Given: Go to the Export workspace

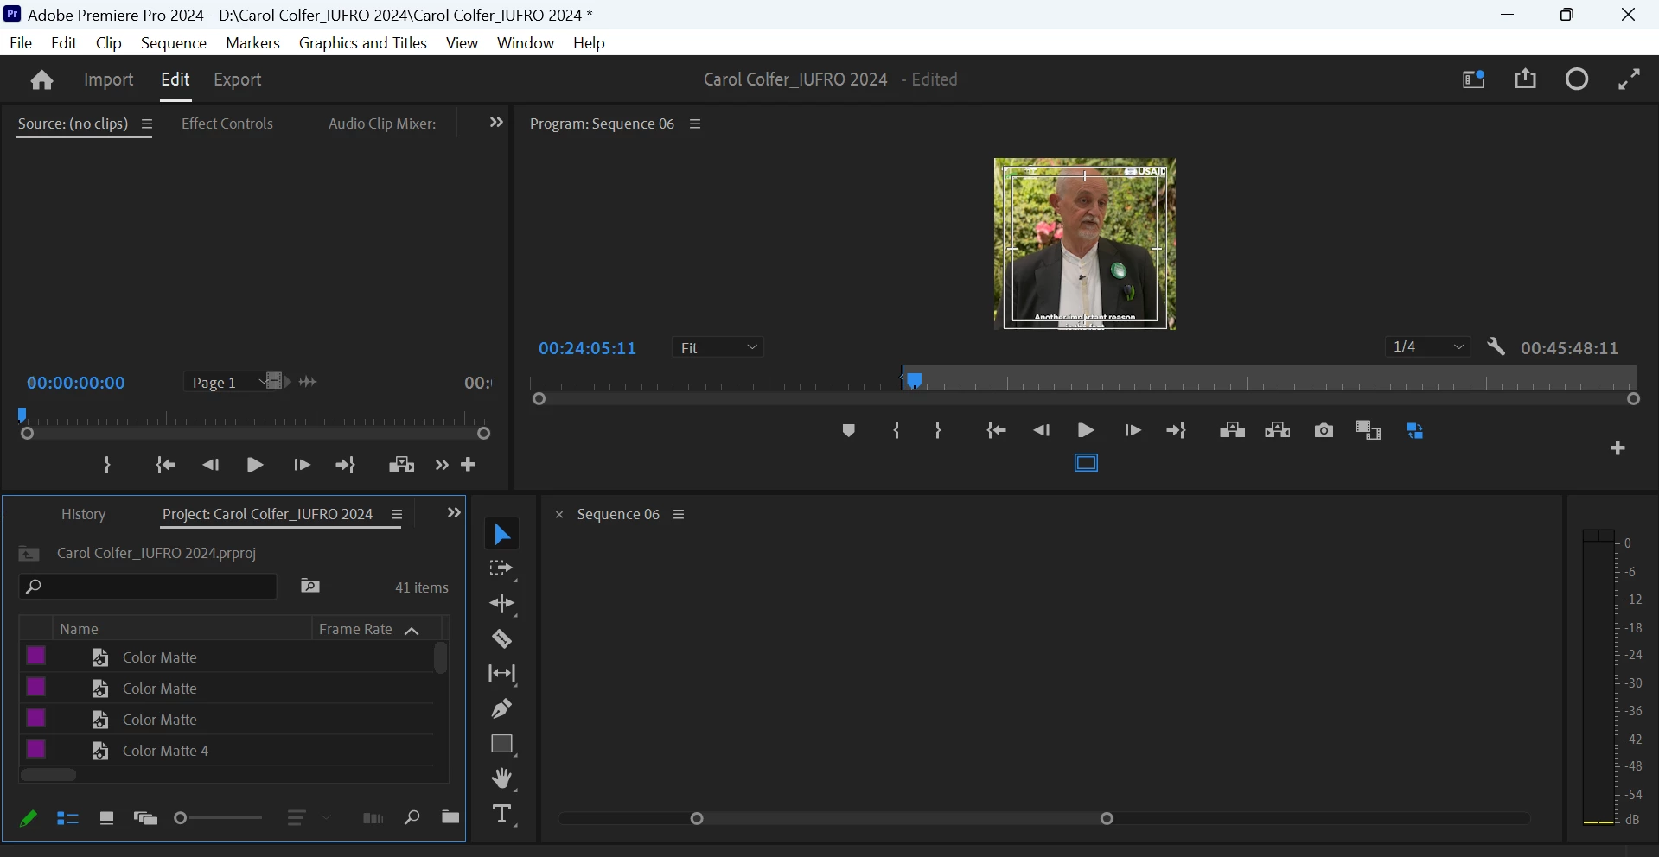Looking at the screenshot, I should pyautogui.click(x=238, y=79).
